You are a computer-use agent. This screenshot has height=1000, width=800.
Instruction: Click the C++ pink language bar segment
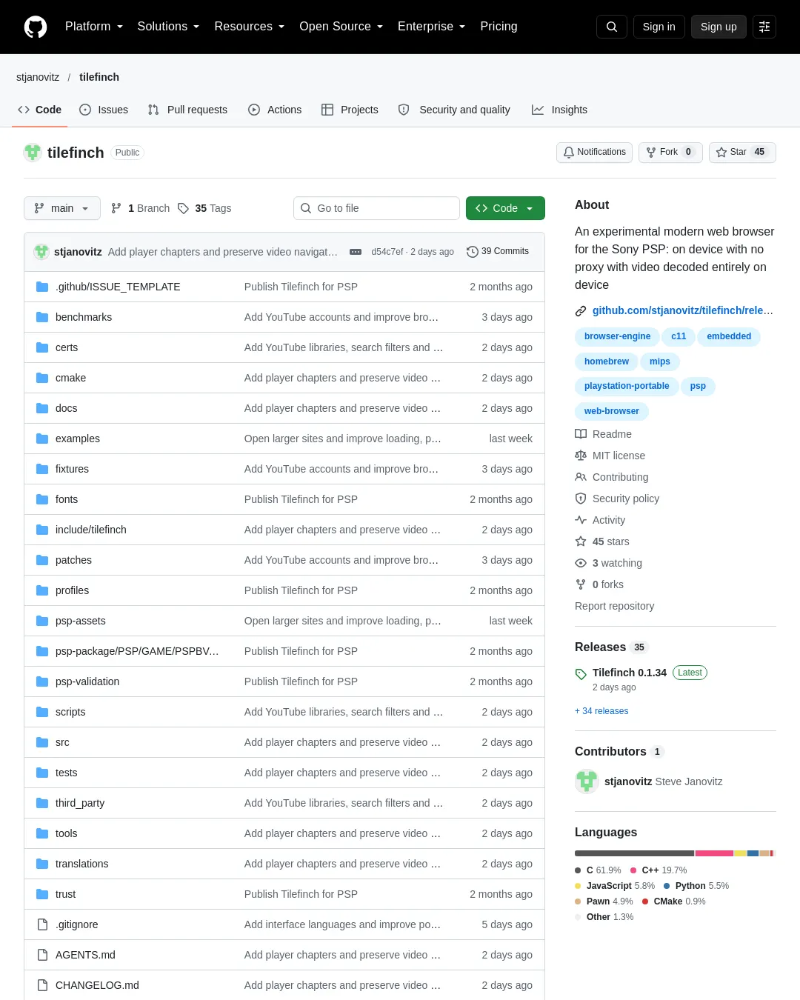pyautogui.click(x=714, y=853)
